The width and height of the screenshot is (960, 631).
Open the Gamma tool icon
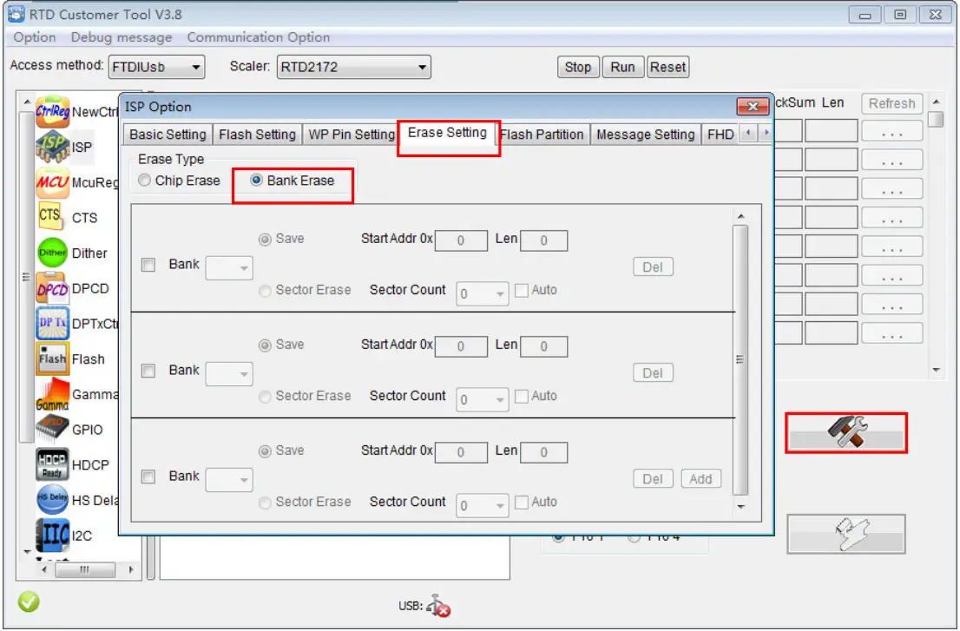point(52,394)
